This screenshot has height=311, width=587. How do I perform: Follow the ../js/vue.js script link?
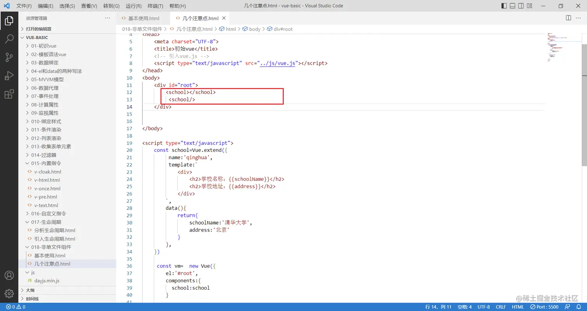click(x=278, y=63)
